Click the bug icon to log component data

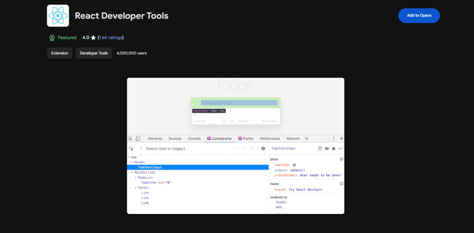[x=334, y=149]
